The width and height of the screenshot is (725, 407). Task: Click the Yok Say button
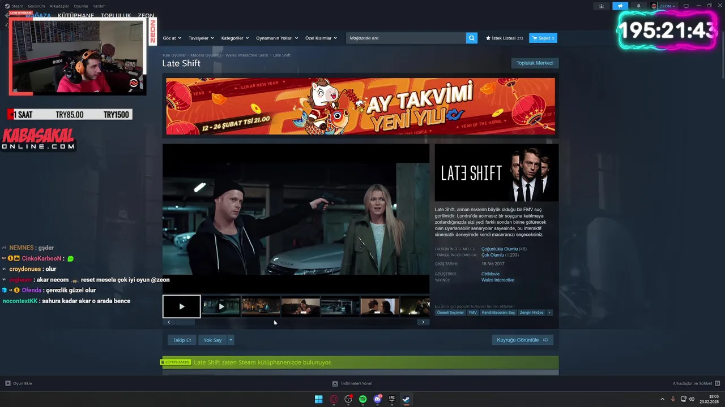[x=212, y=340]
